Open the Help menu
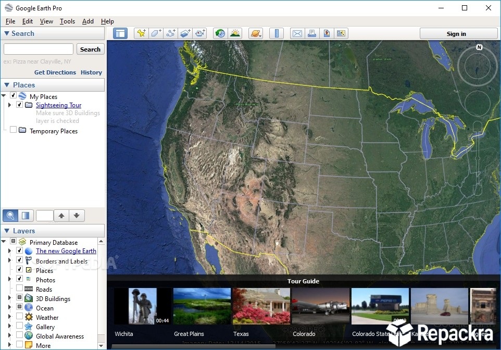 pyautogui.click(x=107, y=21)
